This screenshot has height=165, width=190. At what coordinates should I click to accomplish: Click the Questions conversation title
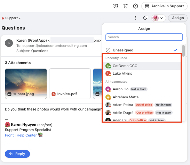pos(13,28)
